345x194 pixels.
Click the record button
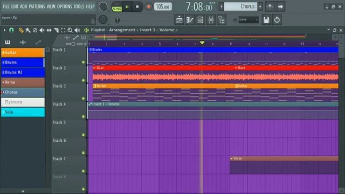(x=149, y=6)
